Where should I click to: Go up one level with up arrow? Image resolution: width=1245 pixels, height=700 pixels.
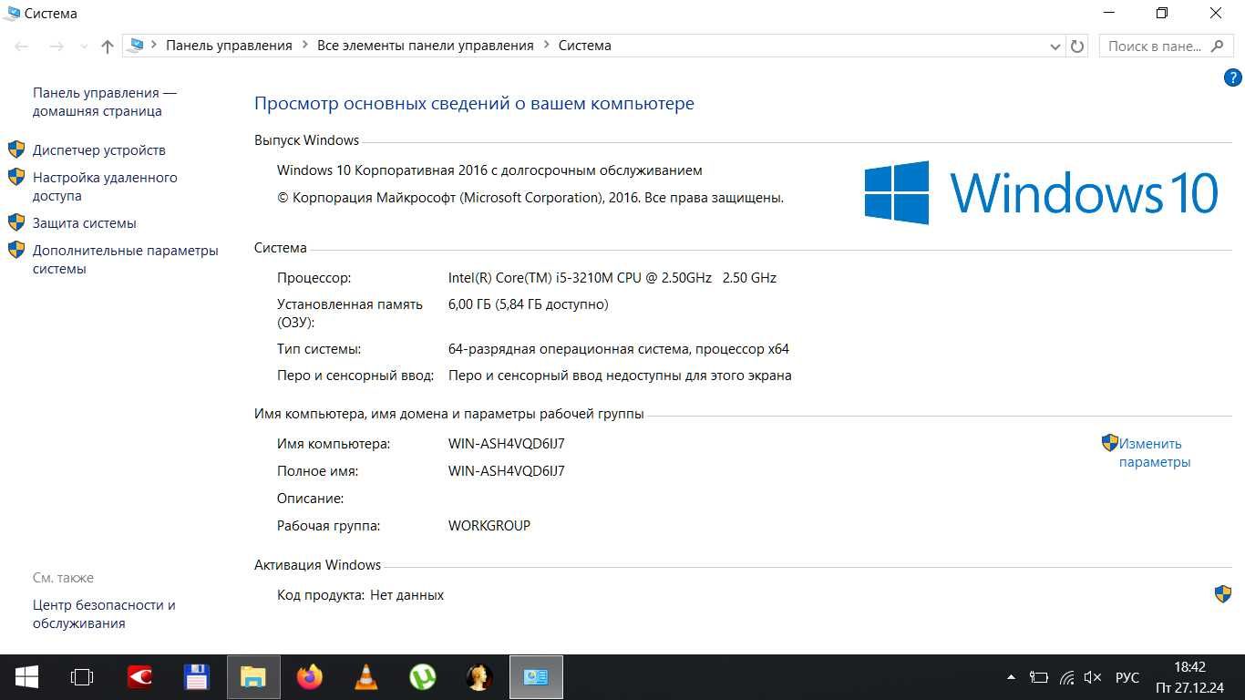click(x=108, y=46)
